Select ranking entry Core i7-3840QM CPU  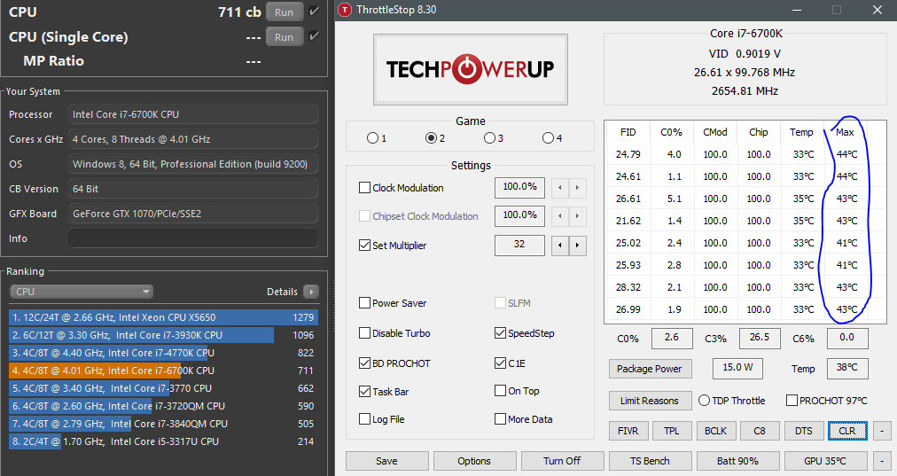coord(163,424)
